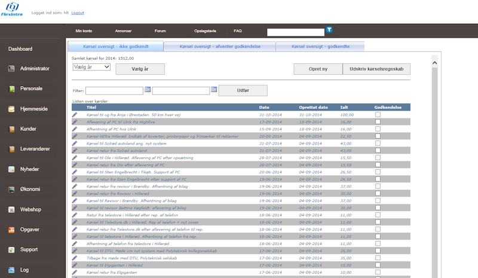The image size is (478, 278).
Task: Click the 'Opret ny' button
Action: click(318, 69)
